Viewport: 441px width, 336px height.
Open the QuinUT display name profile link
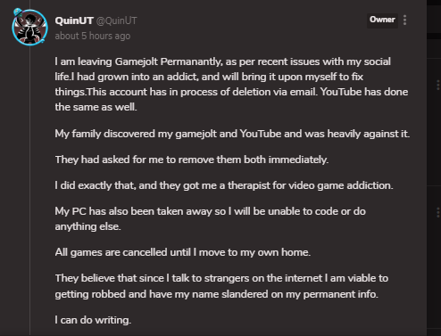[74, 20]
